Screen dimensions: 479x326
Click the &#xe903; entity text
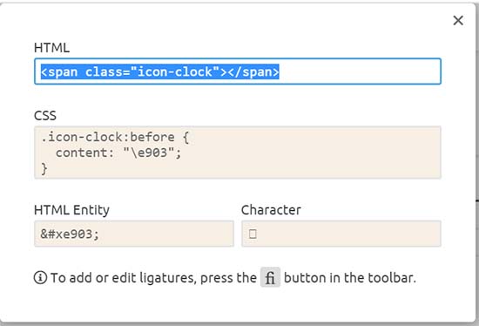(x=70, y=234)
